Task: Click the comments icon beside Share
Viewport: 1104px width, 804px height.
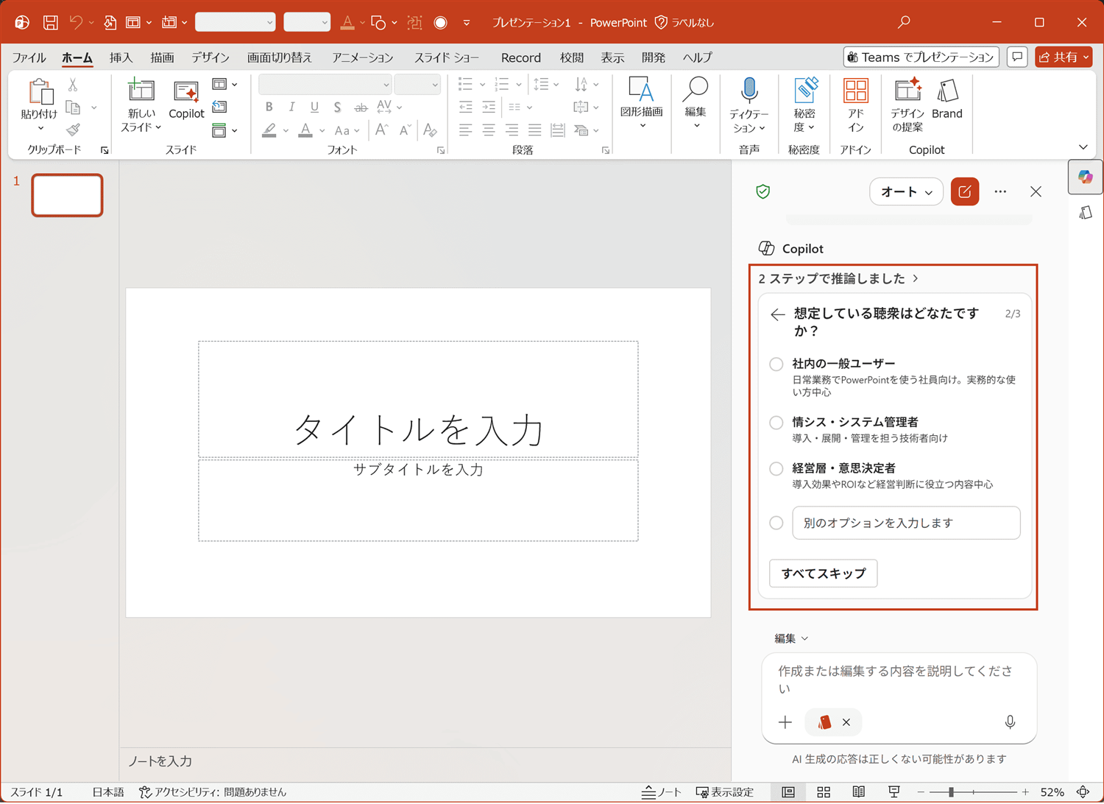Action: [x=1017, y=57]
